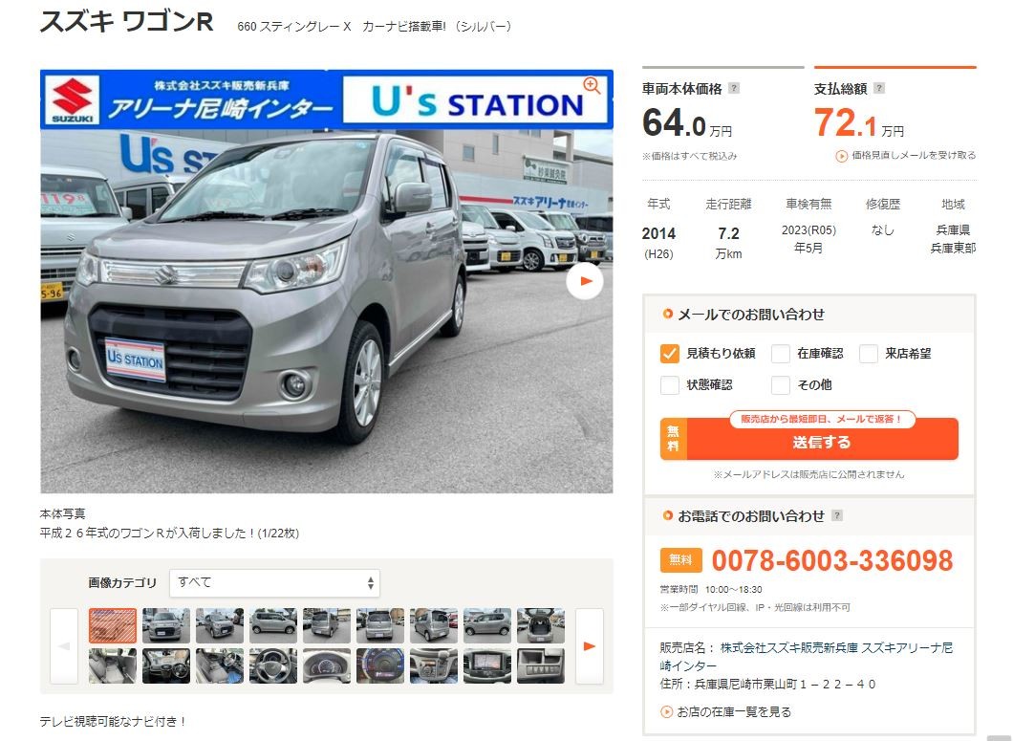Screen dimensions: 1013x741
Task: Open the open-trunk rear view thumbnail
Action: click(x=541, y=626)
